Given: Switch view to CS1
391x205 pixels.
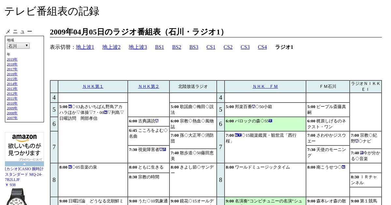Looking at the screenshot, I should [x=211, y=47].
